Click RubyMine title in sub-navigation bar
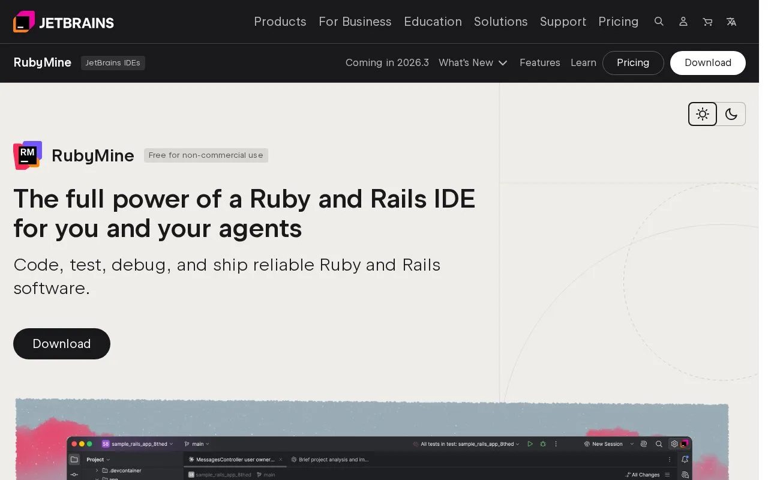 coord(42,62)
